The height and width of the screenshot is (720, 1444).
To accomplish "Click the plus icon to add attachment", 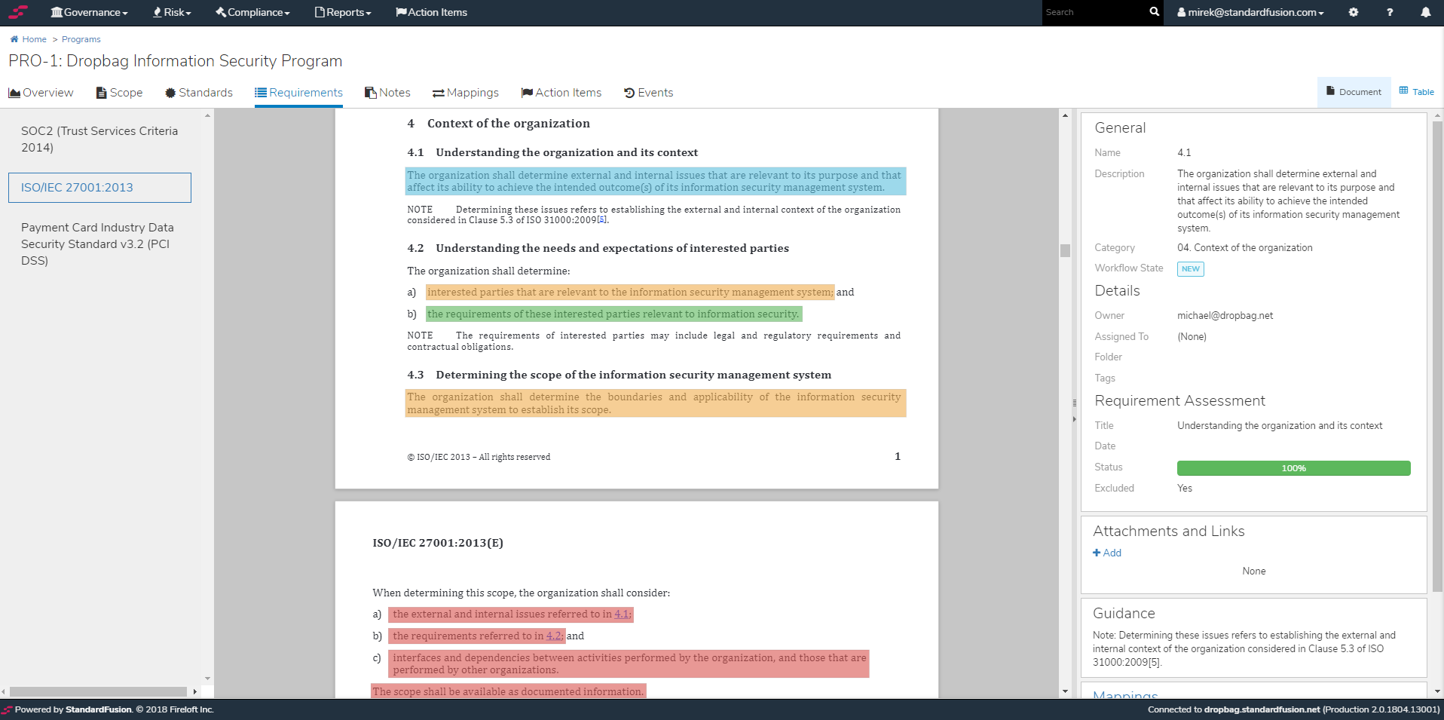I will tap(1097, 553).
